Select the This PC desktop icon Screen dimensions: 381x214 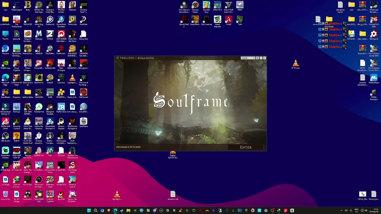coord(5,35)
